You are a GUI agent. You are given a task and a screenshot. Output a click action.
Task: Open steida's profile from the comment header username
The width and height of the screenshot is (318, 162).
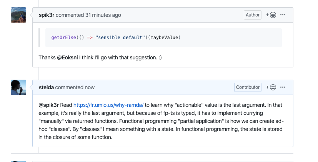click(46, 87)
